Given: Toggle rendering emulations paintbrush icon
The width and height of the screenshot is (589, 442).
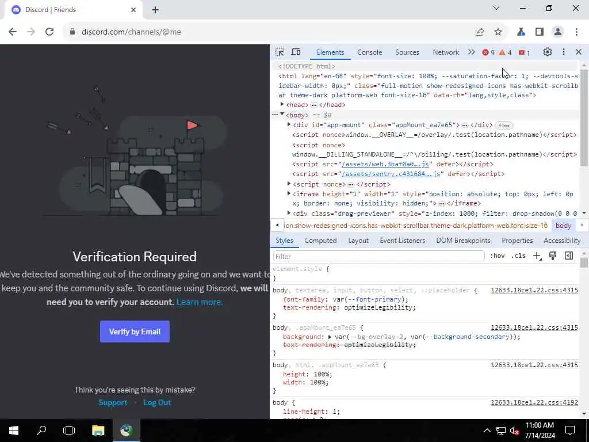Looking at the screenshot, I should tap(553, 256).
